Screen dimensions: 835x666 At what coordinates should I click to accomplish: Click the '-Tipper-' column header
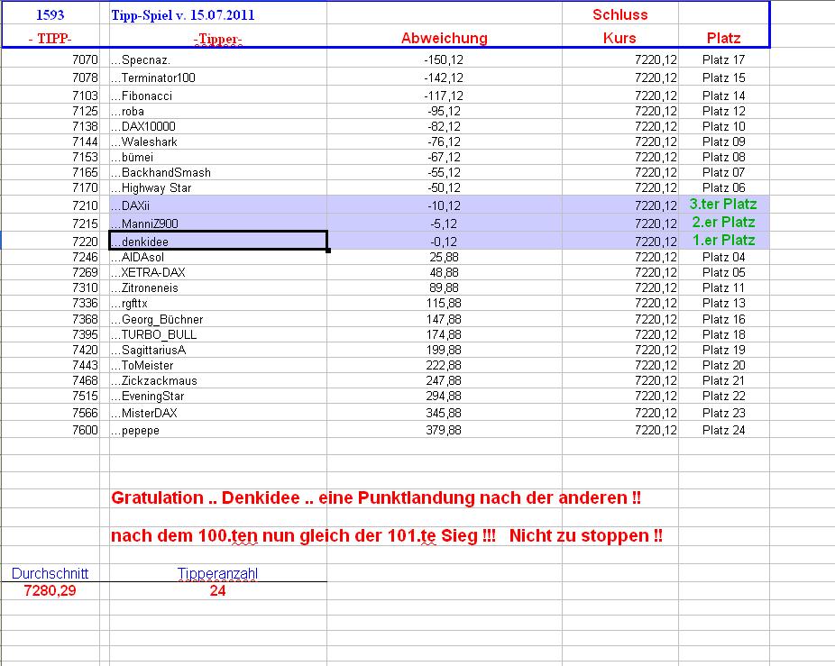[x=218, y=39]
